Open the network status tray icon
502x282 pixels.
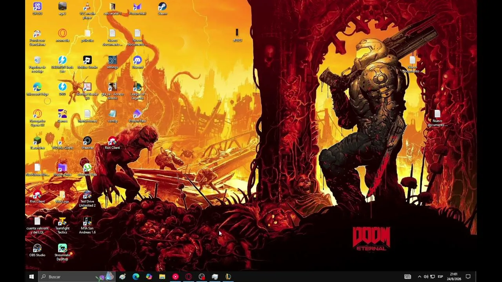pyautogui.click(x=433, y=277)
